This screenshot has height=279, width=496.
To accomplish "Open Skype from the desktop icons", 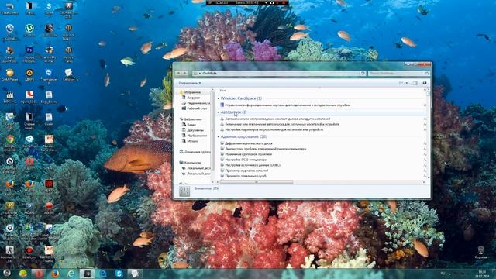I will click(x=49, y=9).
